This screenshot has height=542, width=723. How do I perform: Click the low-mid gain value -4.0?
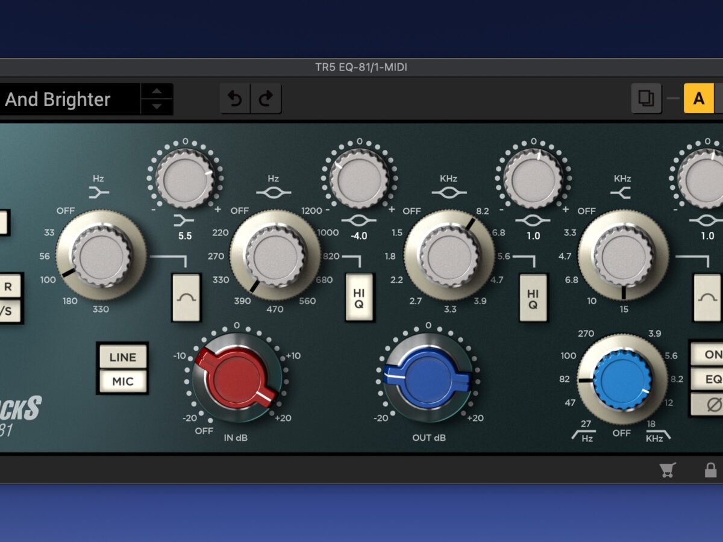(359, 236)
